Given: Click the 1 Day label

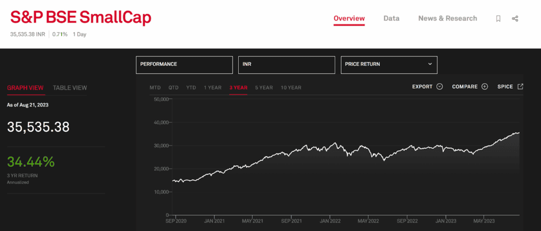Looking at the screenshot, I should [80, 34].
